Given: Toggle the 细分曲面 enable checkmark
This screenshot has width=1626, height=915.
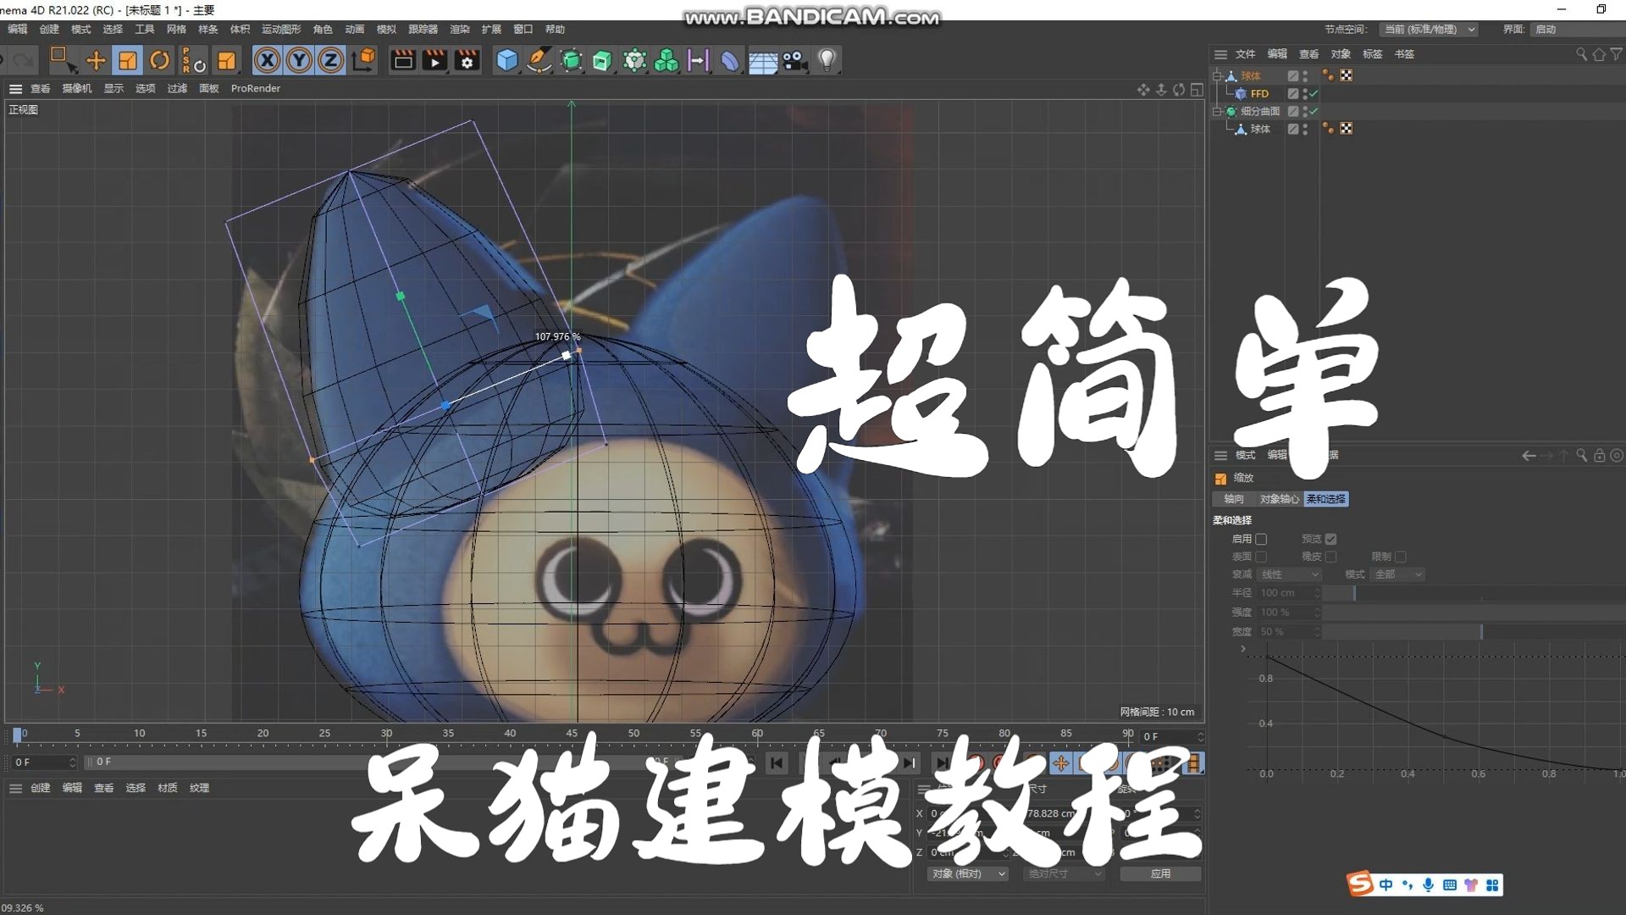Looking at the screenshot, I should (x=1314, y=111).
